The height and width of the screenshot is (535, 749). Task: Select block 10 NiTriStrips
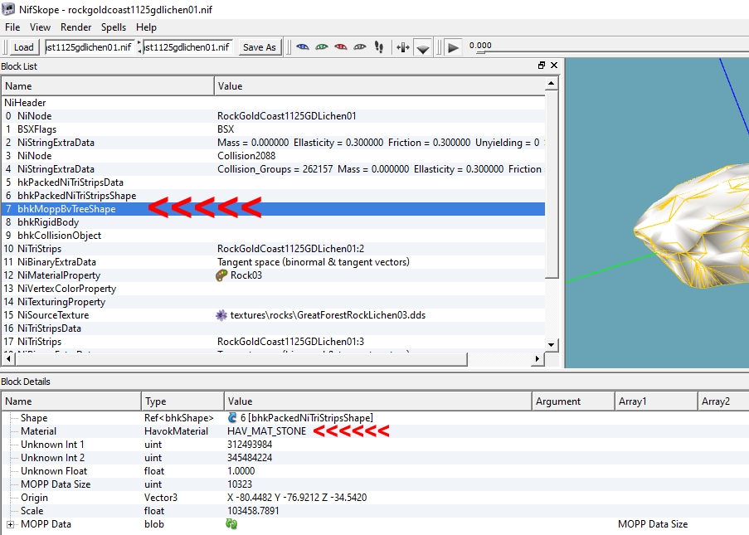[272, 249]
